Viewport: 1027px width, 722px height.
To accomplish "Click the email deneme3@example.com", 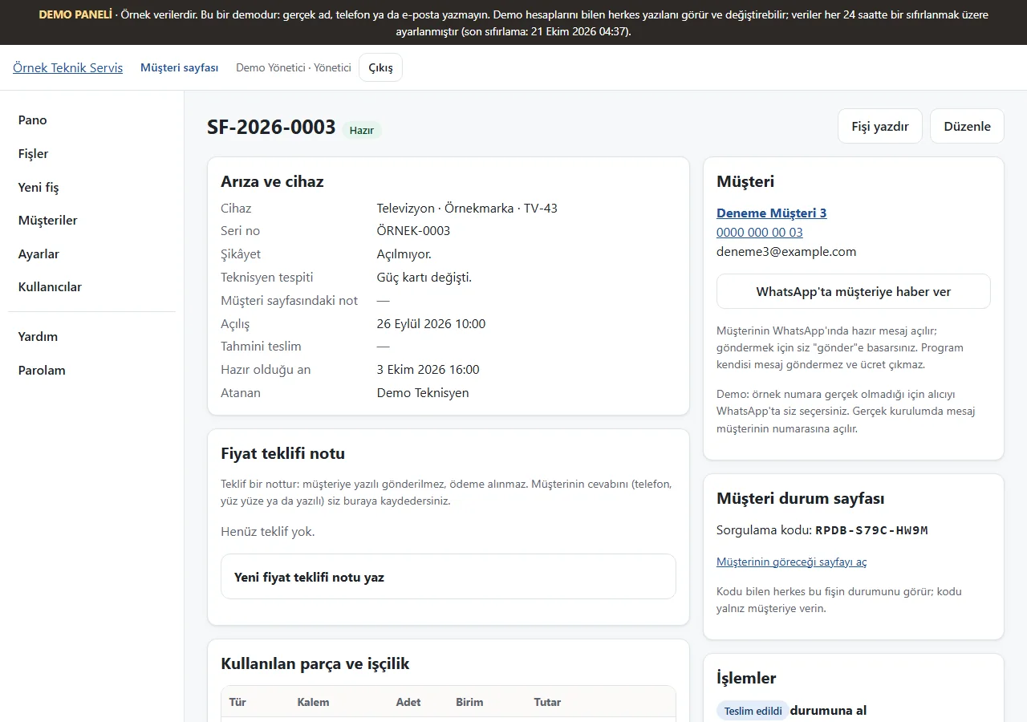I will 786,251.
